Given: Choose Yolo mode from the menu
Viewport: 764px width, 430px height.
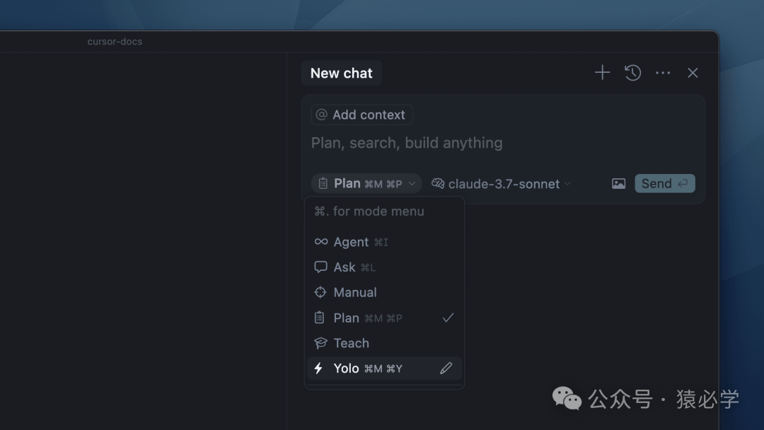Looking at the screenshot, I should (347, 368).
